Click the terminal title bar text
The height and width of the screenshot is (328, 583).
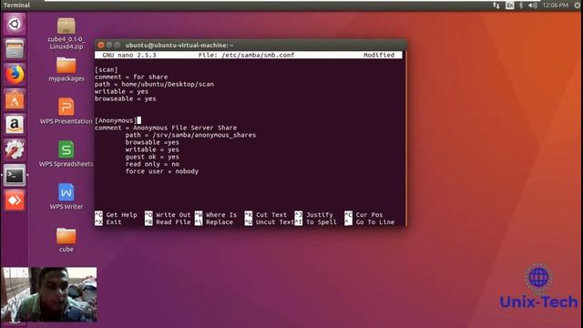[x=179, y=45]
